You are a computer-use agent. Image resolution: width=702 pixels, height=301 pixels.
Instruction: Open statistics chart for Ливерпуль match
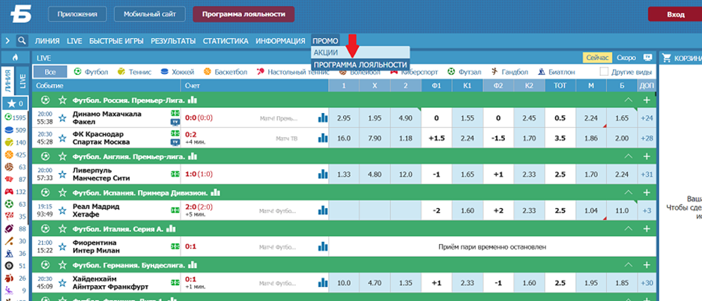[x=322, y=174]
